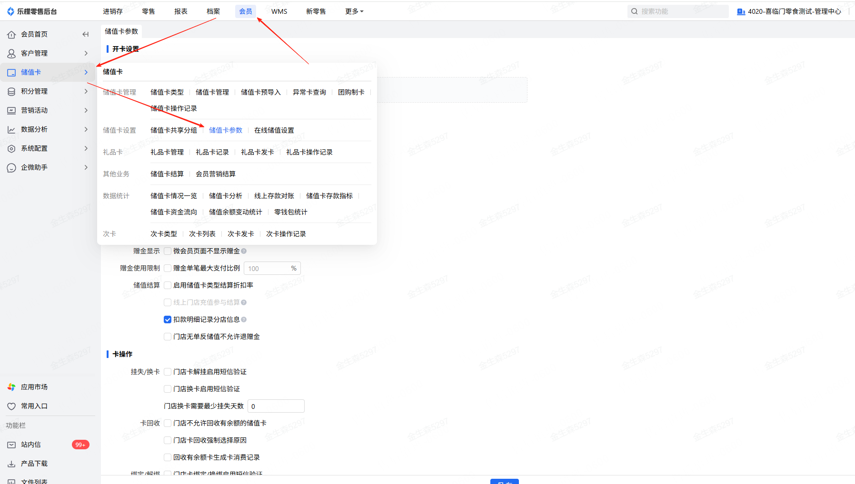Open 次卡操作记录 link
This screenshot has width=855, height=484.
(x=286, y=234)
